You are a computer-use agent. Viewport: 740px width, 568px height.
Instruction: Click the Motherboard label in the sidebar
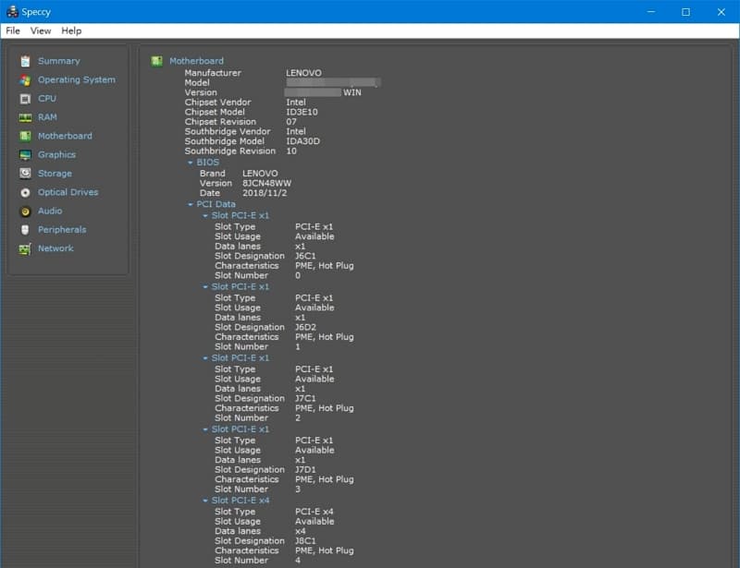click(65, 136)
